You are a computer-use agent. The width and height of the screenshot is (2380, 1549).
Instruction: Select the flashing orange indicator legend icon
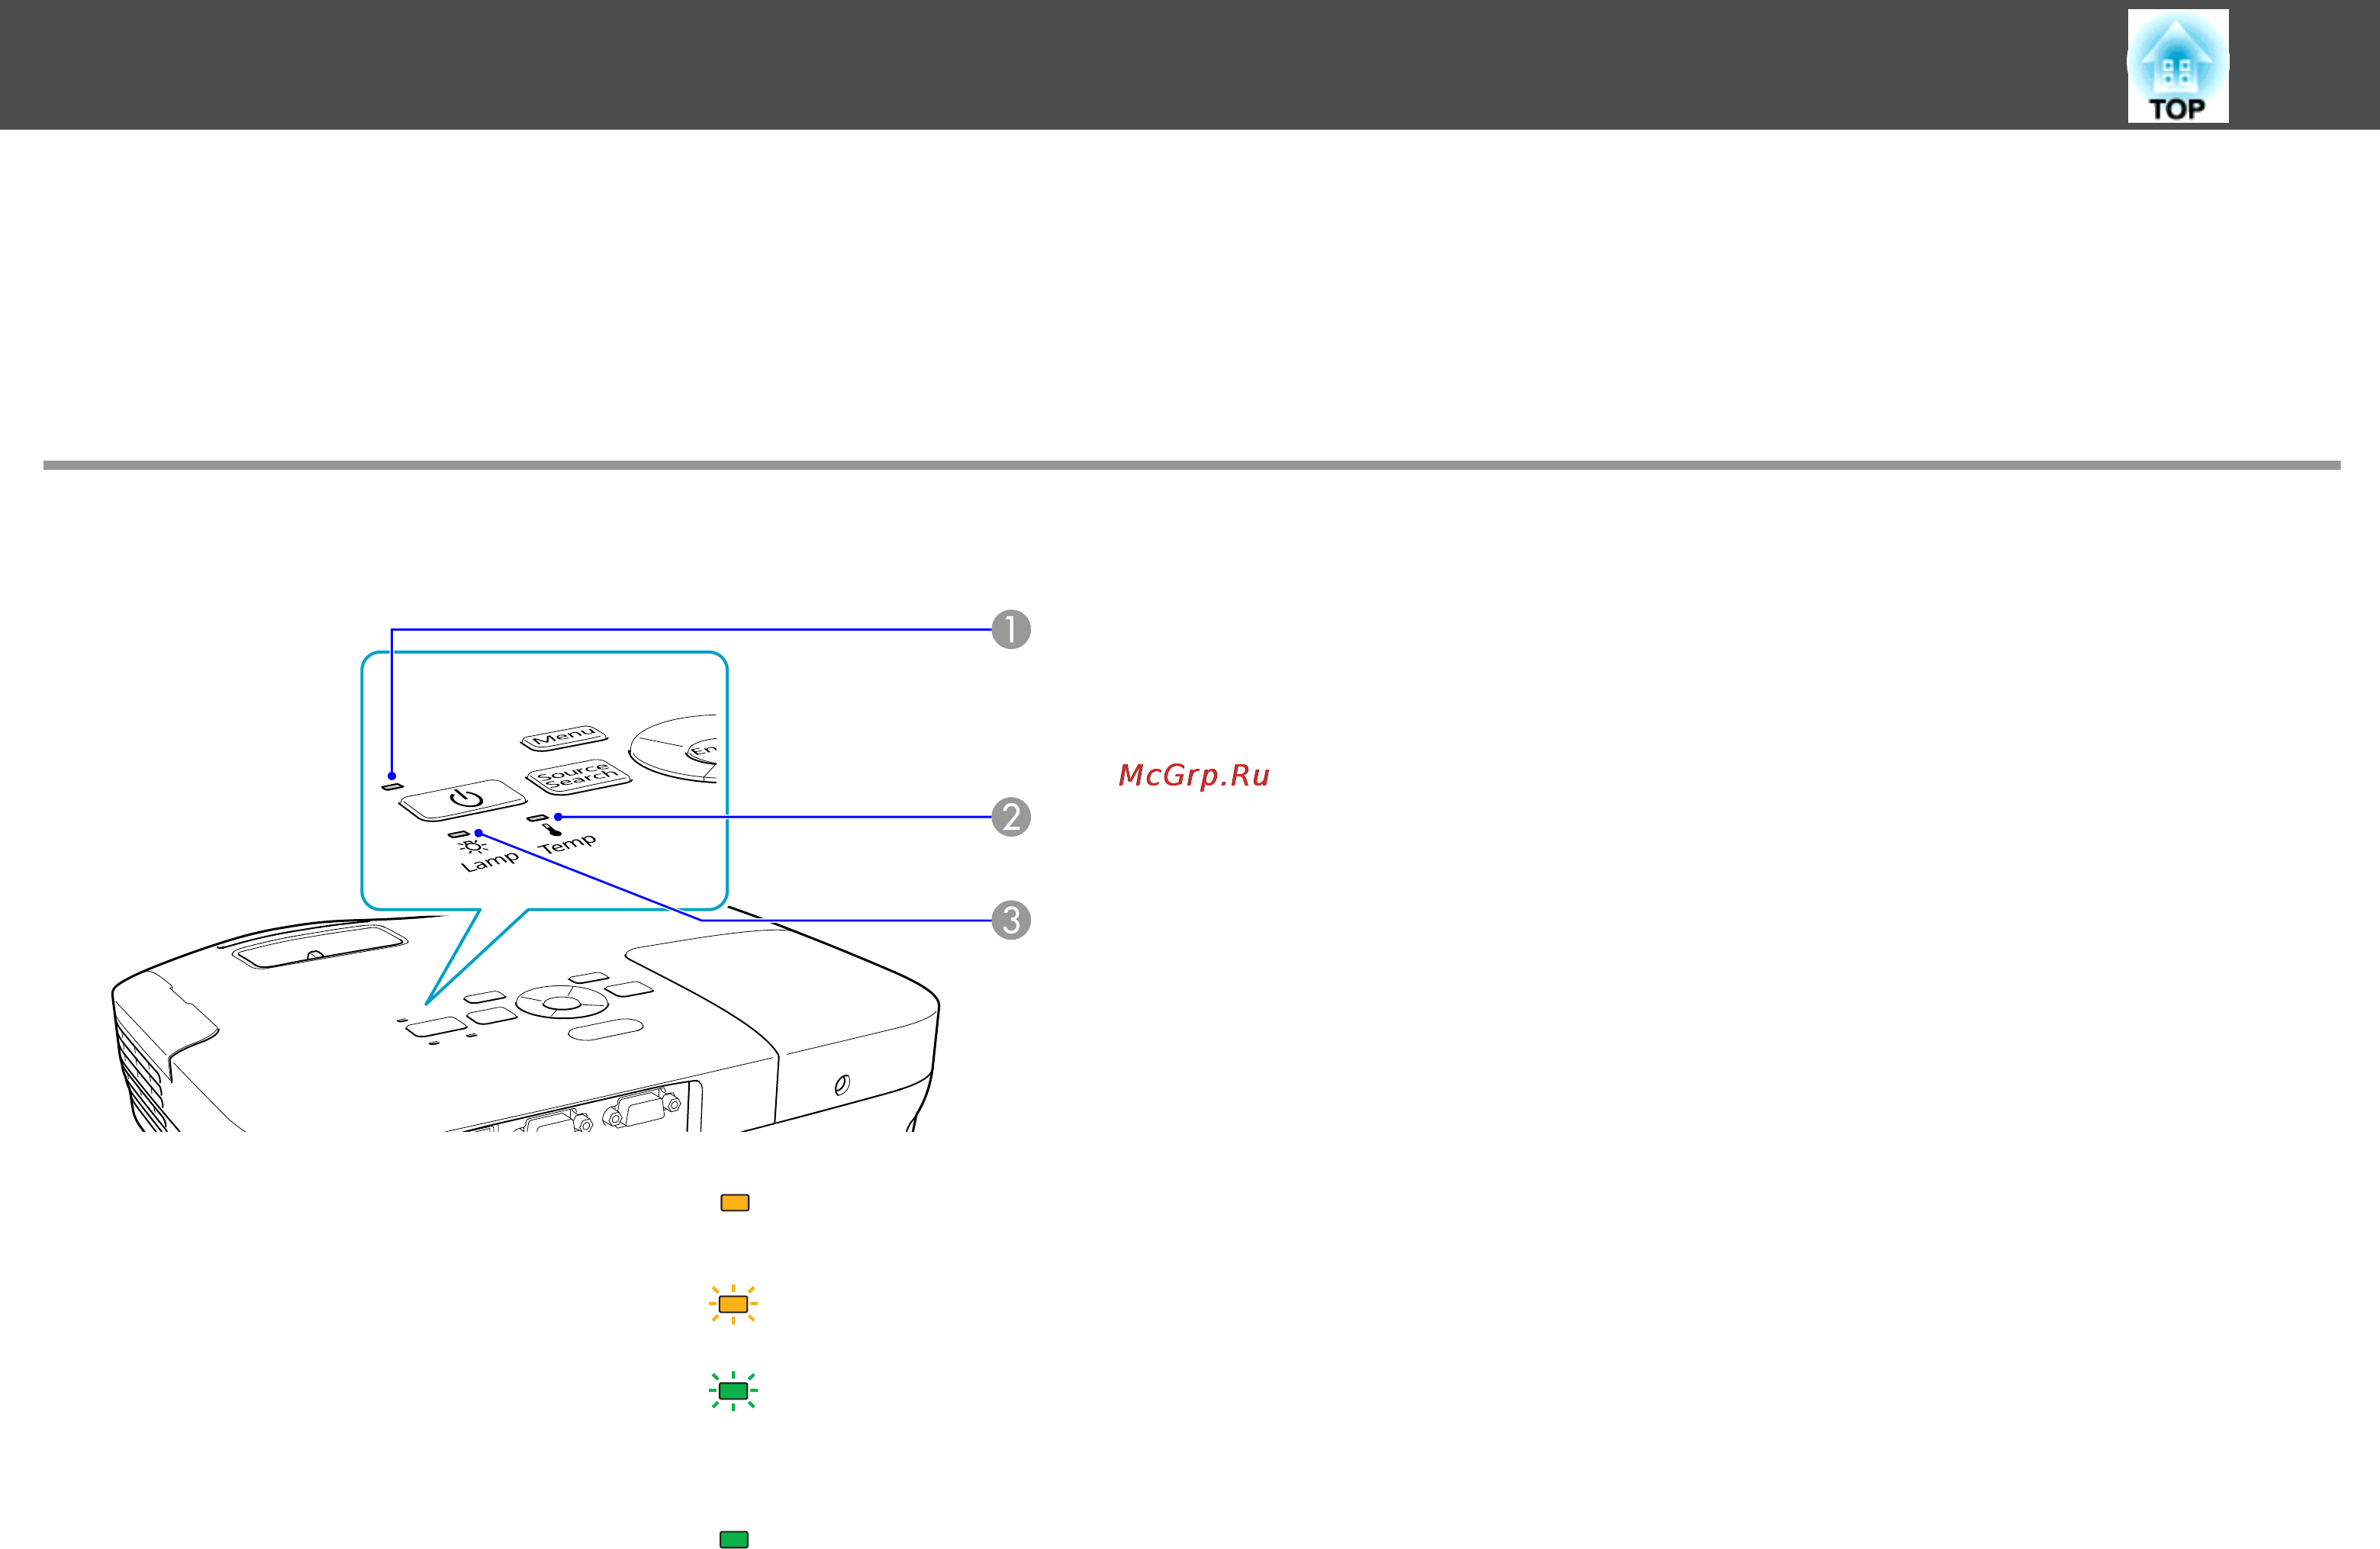pos(733,1304)
